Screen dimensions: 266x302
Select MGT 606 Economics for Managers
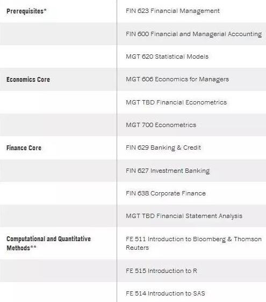177,79
